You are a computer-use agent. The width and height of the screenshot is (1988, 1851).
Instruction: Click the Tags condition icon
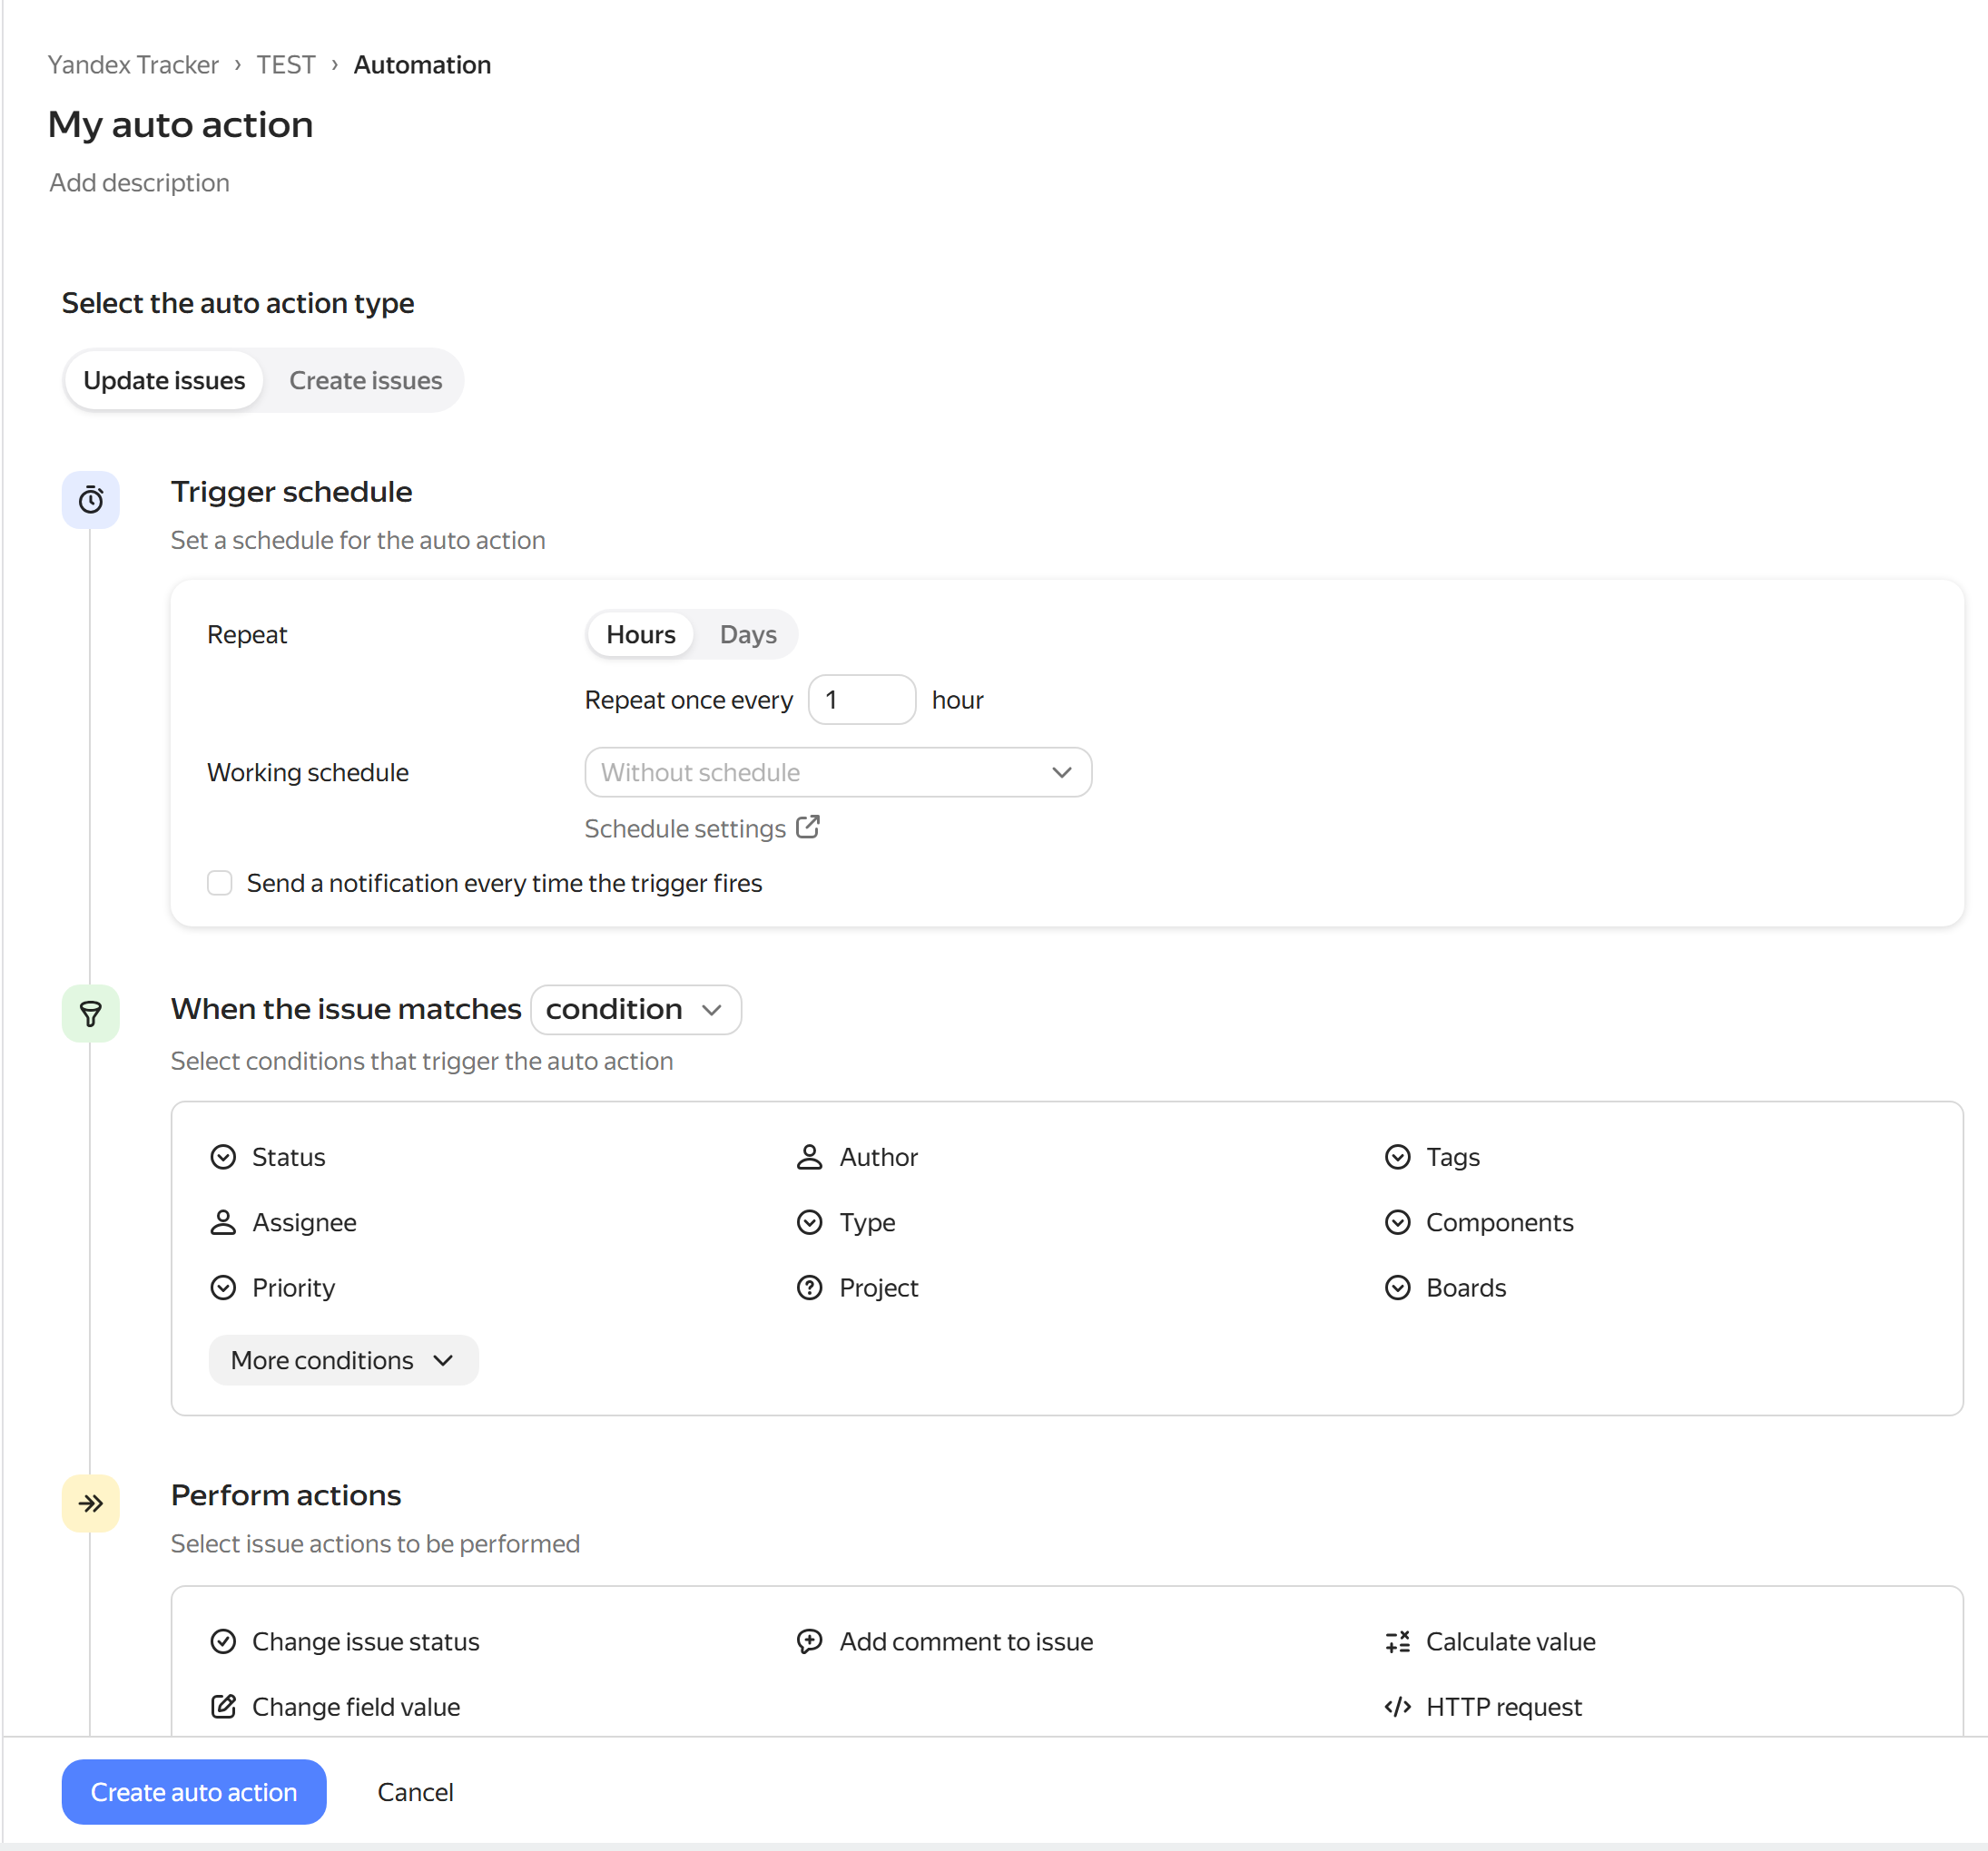coord(1397,1158)
